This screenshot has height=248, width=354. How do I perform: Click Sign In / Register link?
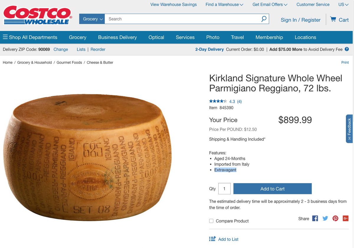tap(301, 20)
